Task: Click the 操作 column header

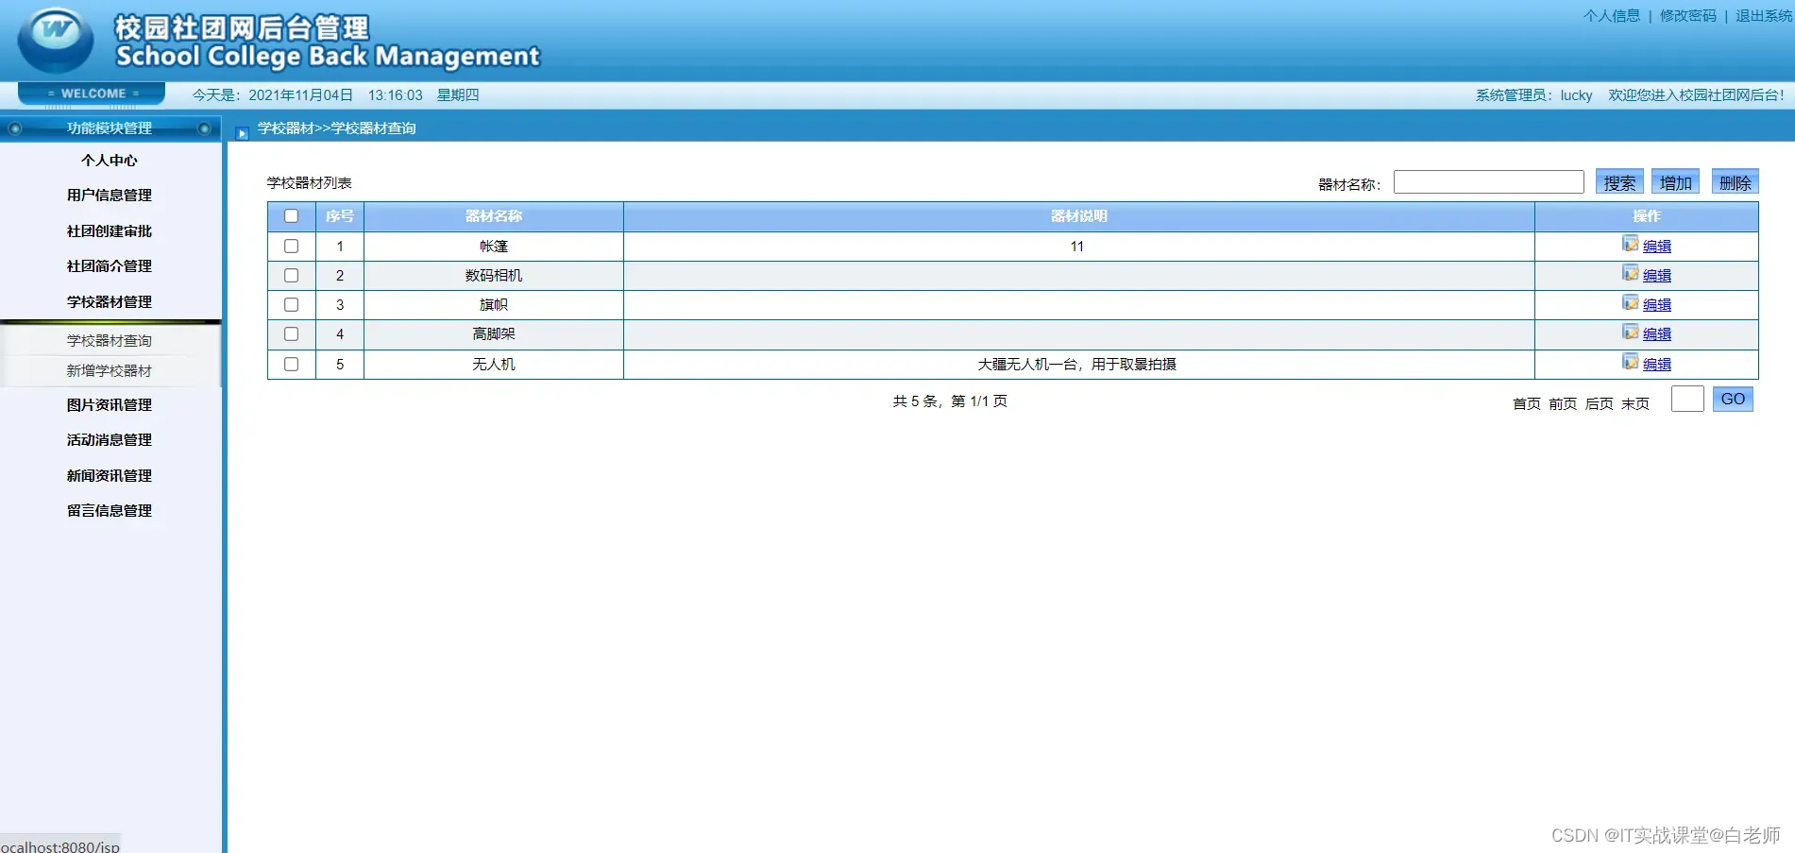Action: tap(1647, 216)
